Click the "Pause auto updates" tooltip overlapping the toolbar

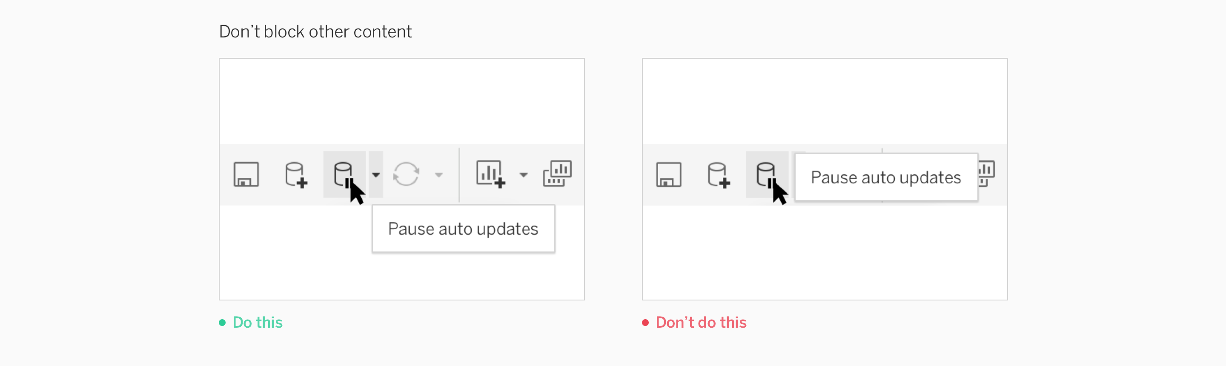tap(886, 177)
